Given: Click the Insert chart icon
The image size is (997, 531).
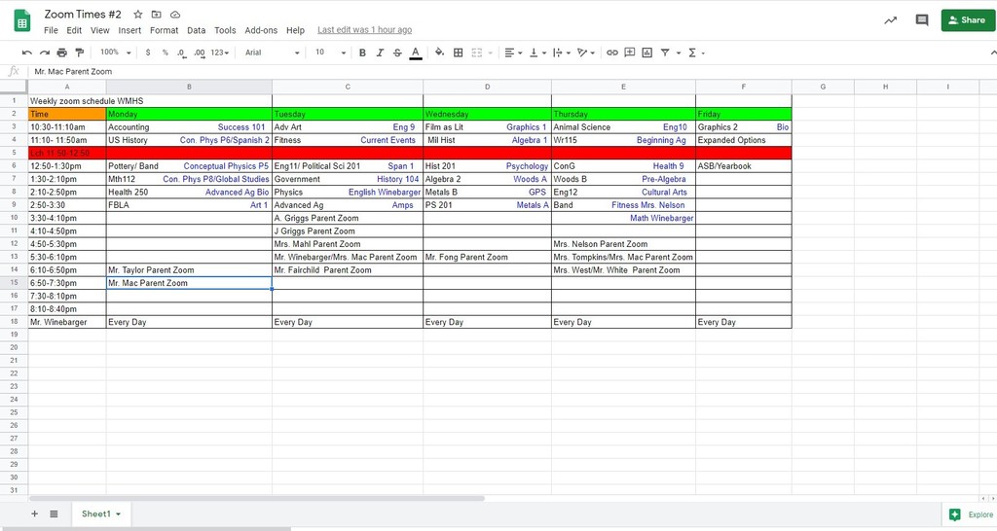Looking at the screenshot, I should tap(647, 53).
